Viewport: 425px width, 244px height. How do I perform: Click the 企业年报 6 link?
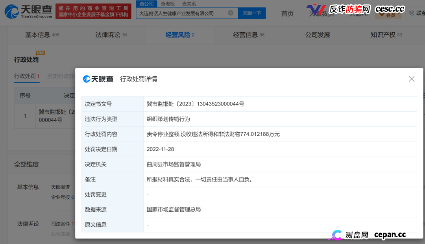coord(62,197)
